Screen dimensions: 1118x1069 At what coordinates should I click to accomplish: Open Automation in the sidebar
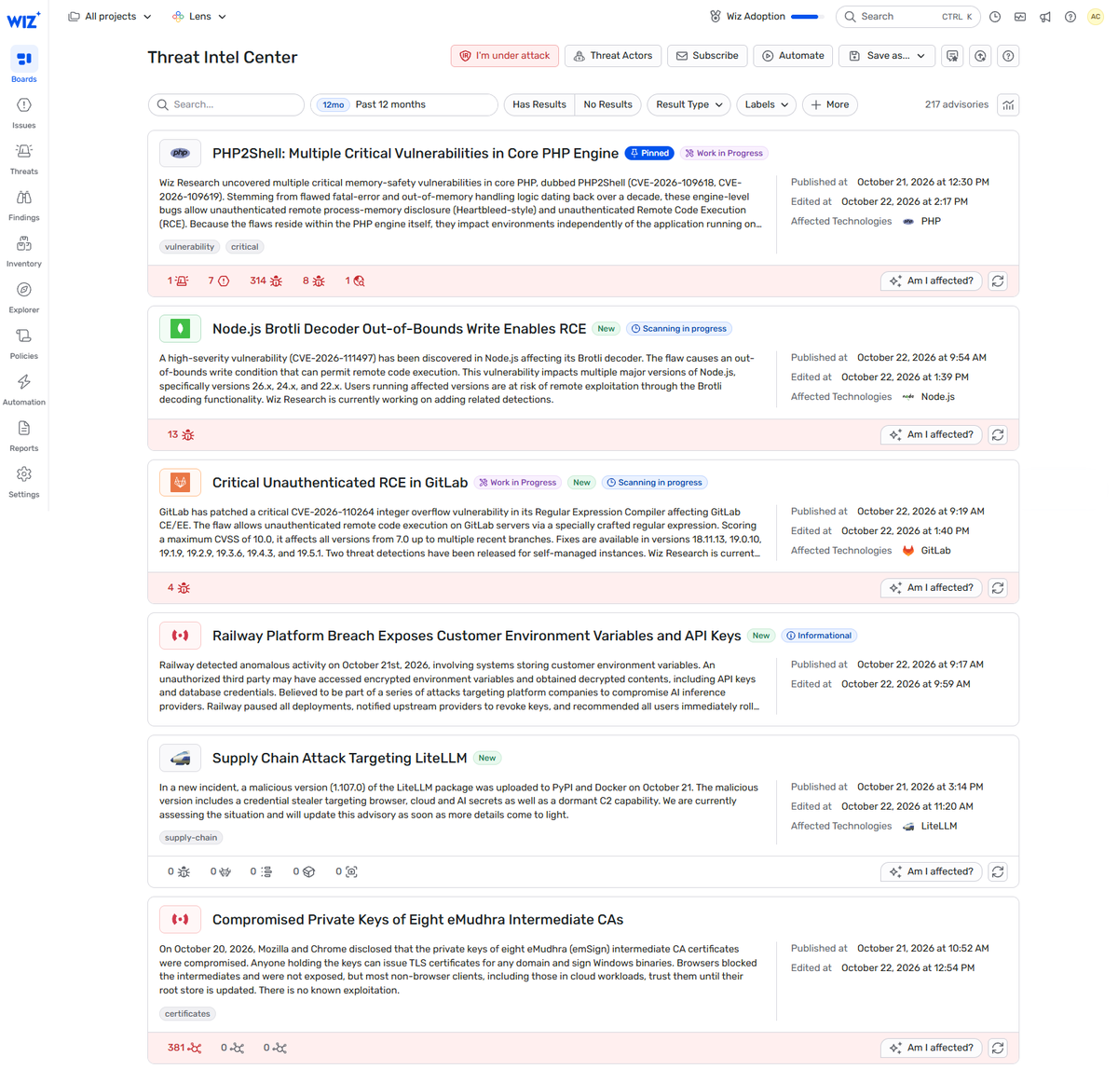point(24,390)
